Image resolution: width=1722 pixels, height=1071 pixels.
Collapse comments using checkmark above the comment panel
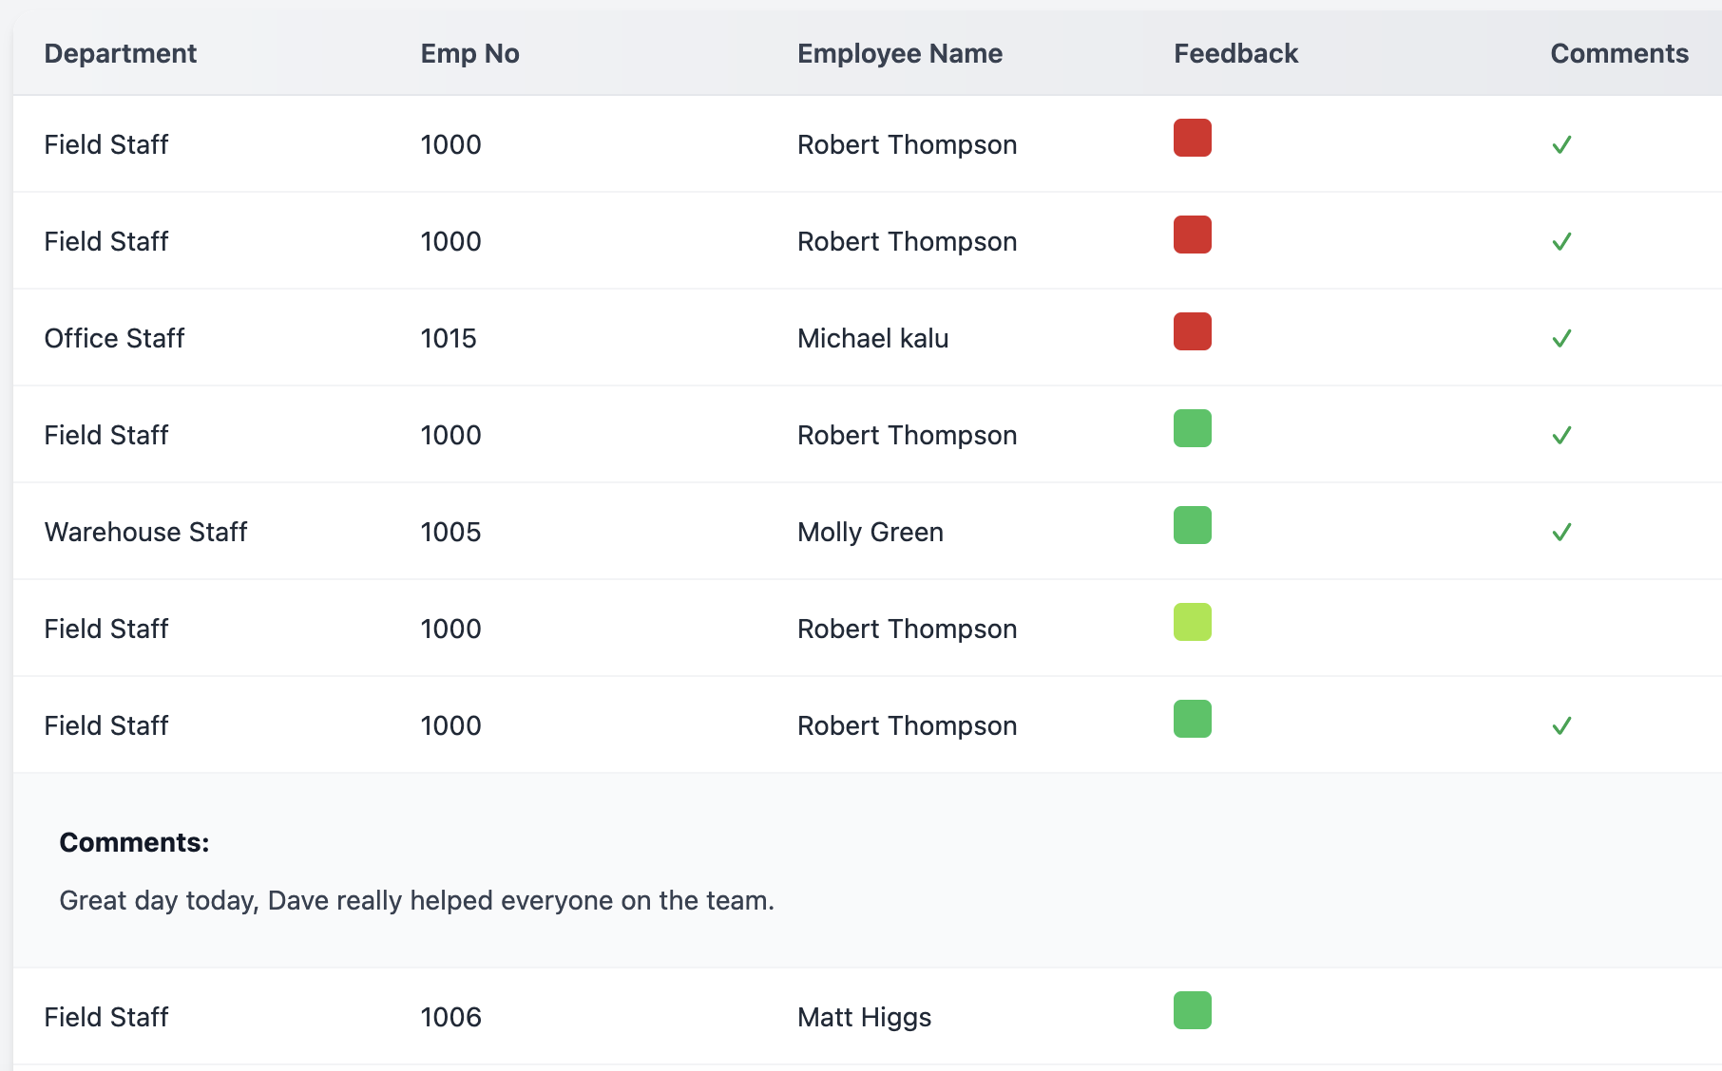point(1561,726)
